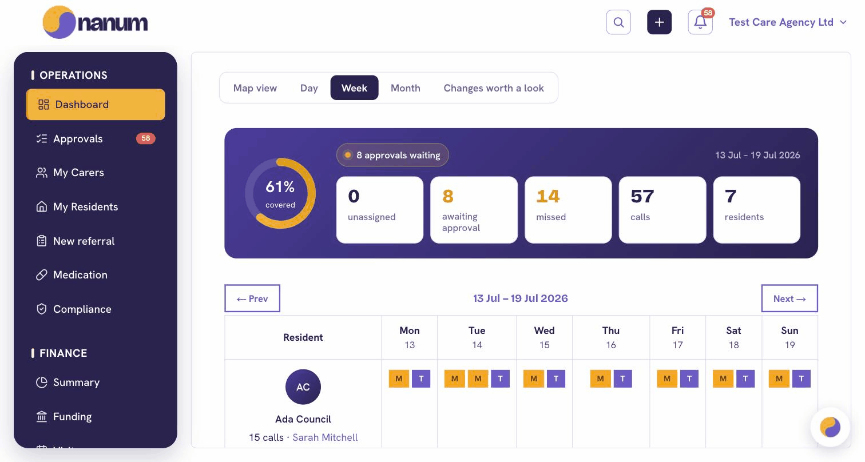
Task: Click Monday 13 orange M call
Action: (x=399, y=379)
